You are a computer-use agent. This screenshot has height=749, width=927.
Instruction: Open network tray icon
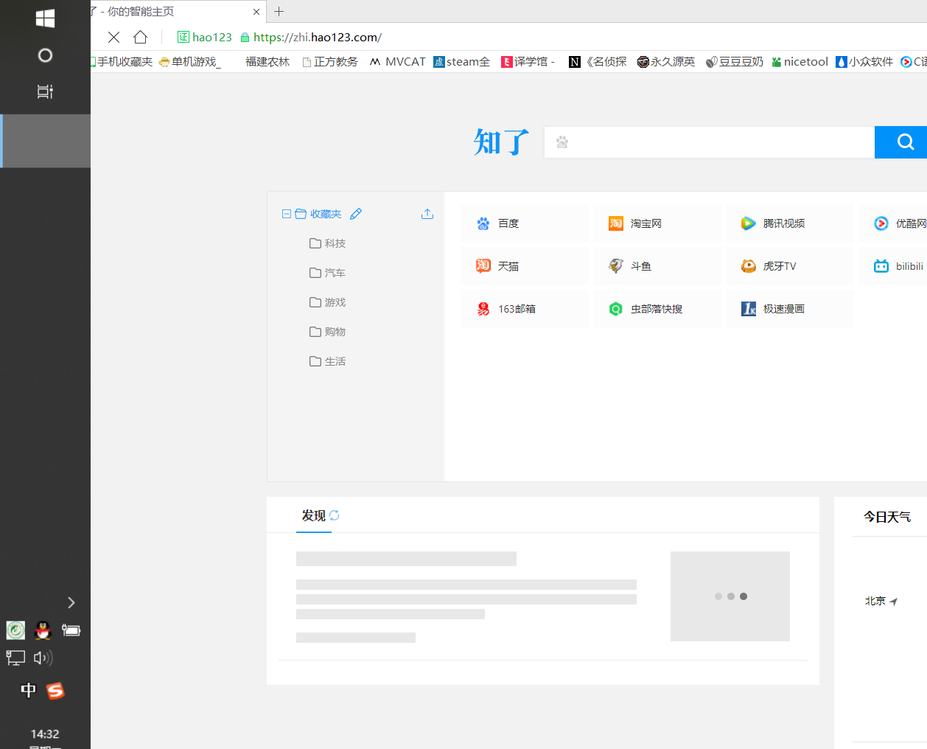tap(15, 658)
